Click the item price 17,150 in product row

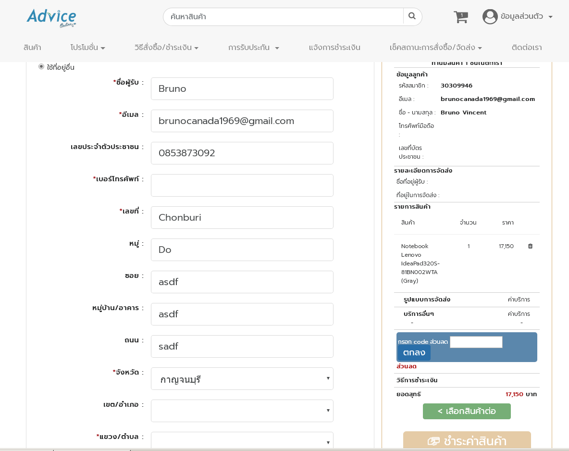(506, 246)
